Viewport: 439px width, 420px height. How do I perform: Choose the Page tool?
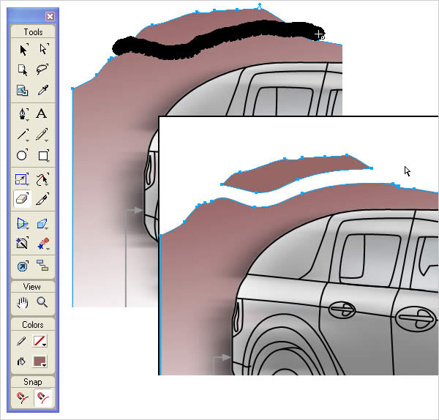23,70
